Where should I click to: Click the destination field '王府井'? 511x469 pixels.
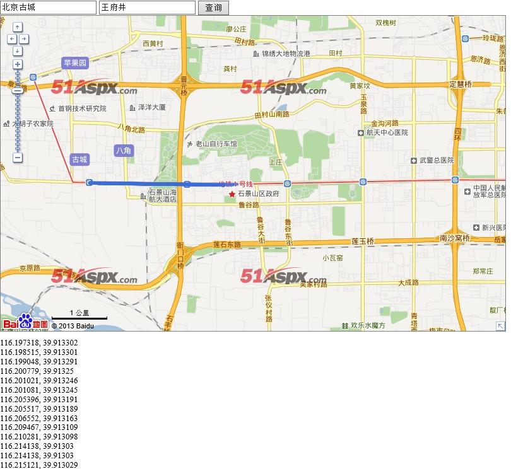click(147, 8)
